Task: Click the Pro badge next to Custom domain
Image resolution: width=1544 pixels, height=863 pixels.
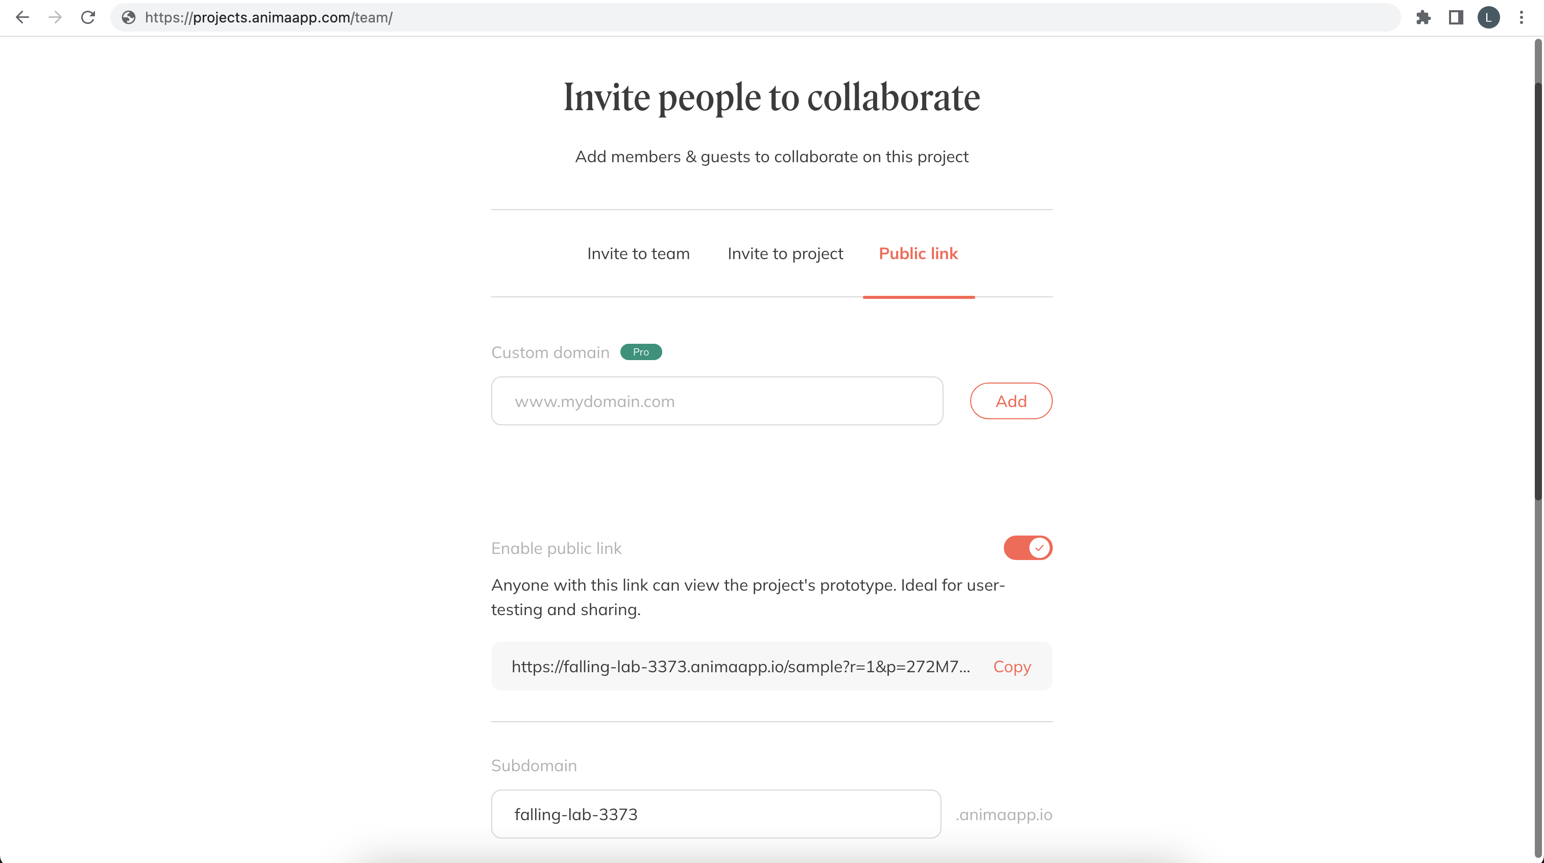Action: 640,351
